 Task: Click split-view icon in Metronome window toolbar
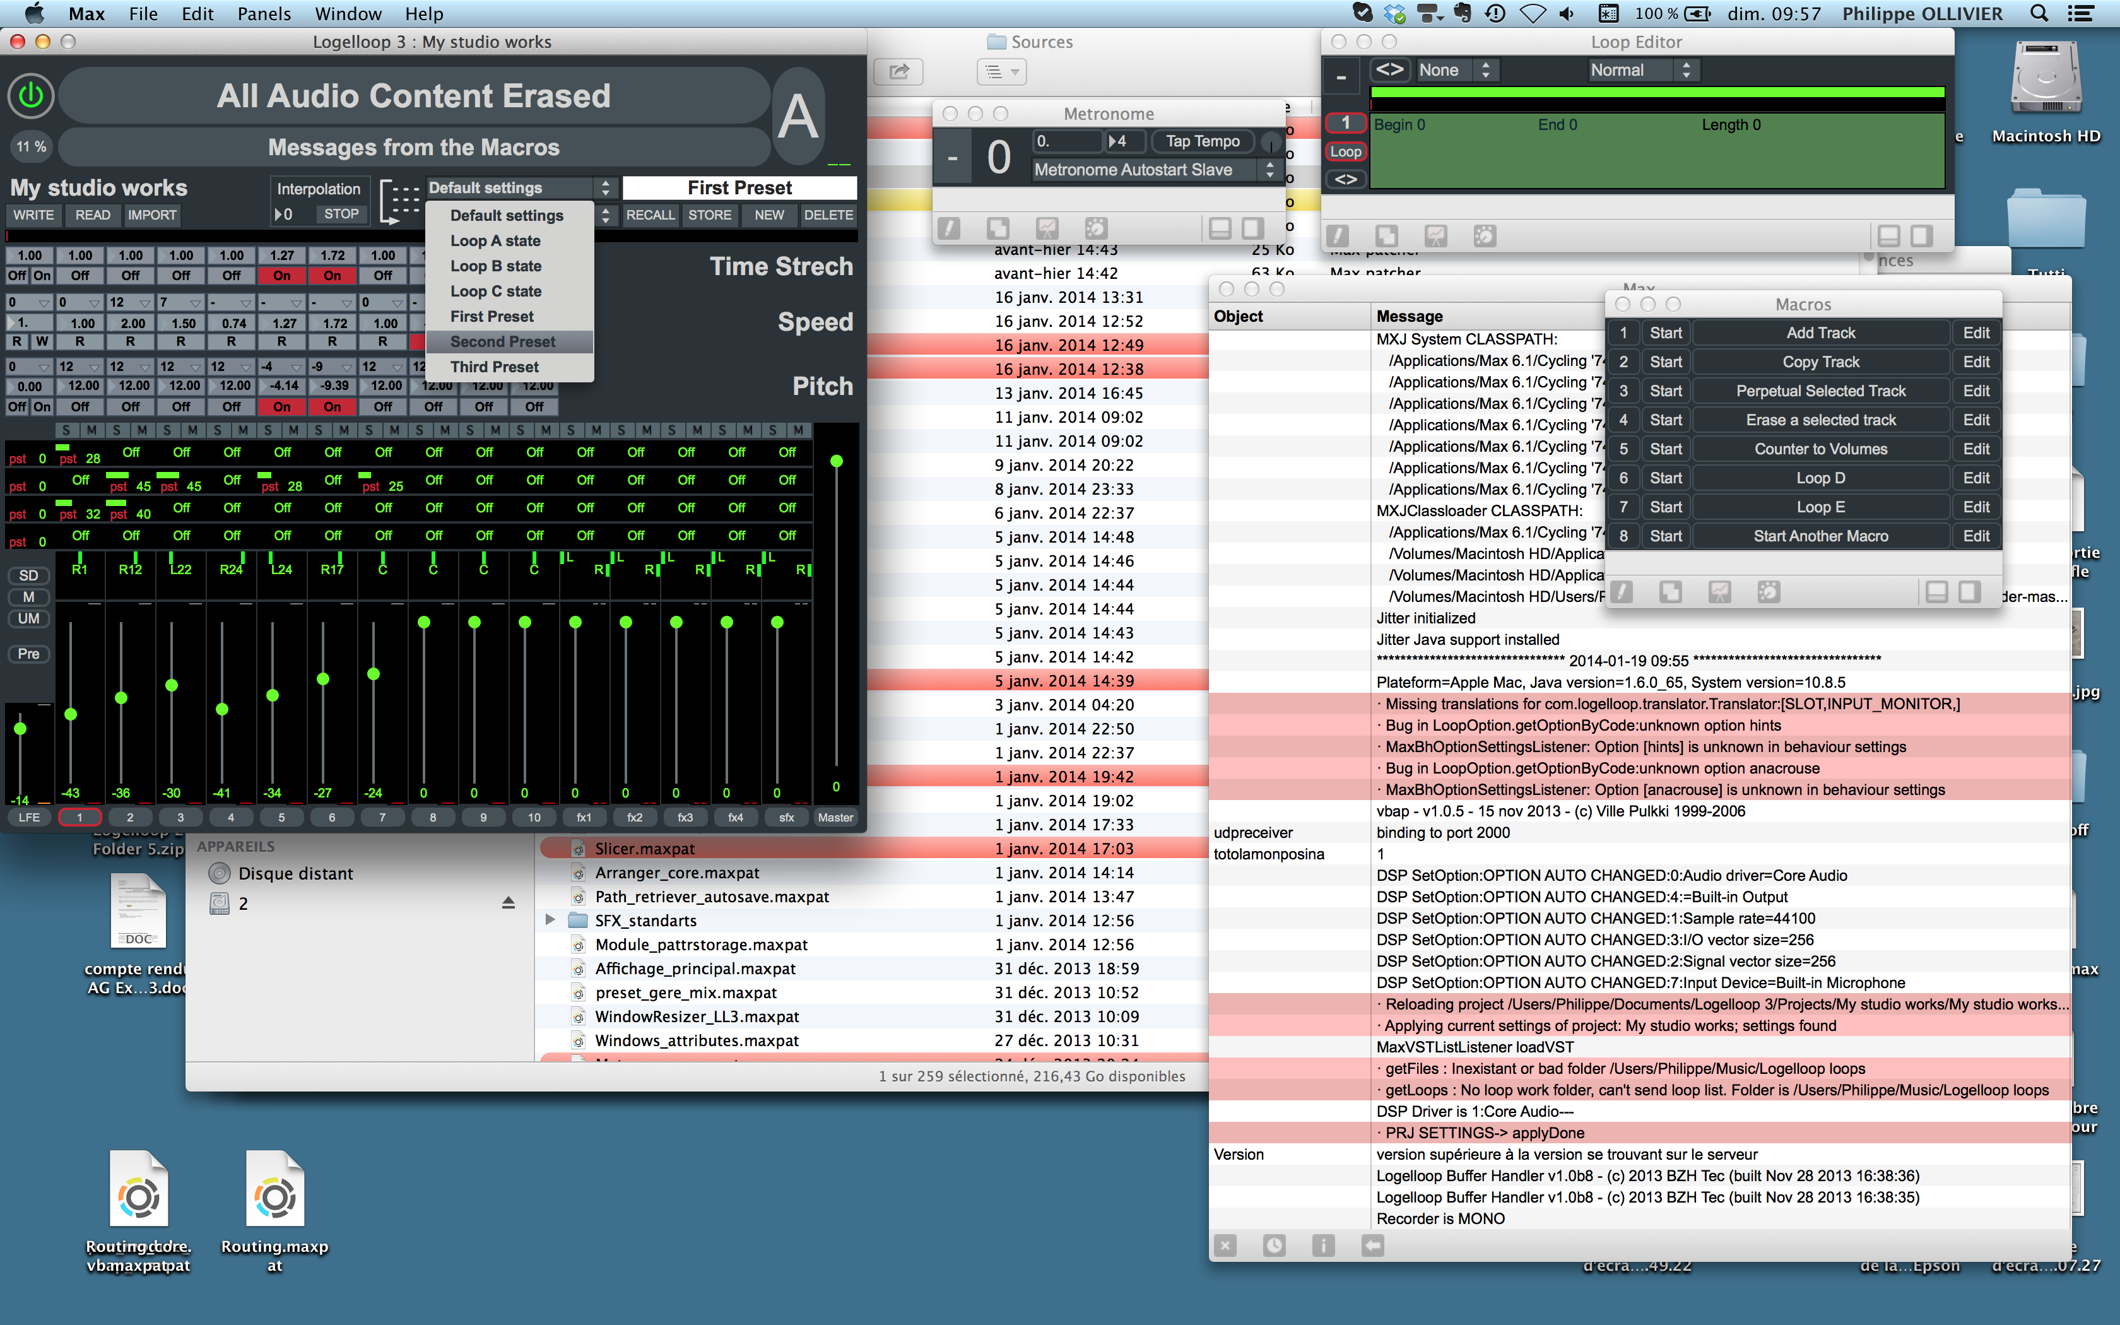point(1220,228)
